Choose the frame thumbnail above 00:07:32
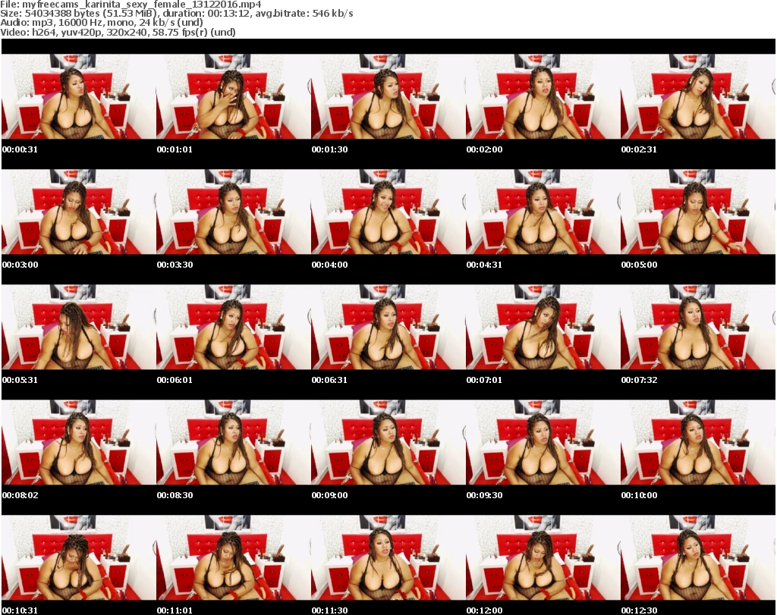Image resolution: width=777 pixels, height=615 pixels. click(x=698, y=328)
